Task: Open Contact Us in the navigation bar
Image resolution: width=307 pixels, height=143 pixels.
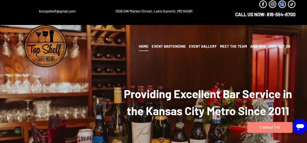Action: (280, 46)
